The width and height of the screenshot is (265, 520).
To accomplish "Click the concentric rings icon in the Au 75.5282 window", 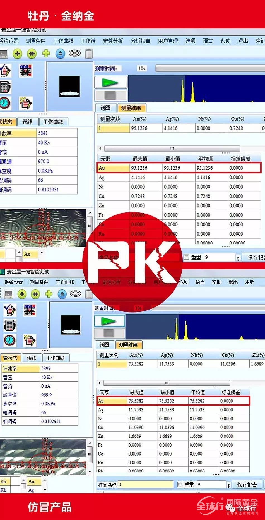I will (x=76, y=294).
